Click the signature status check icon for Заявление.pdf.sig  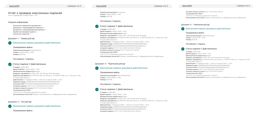(x=183, y=48)
